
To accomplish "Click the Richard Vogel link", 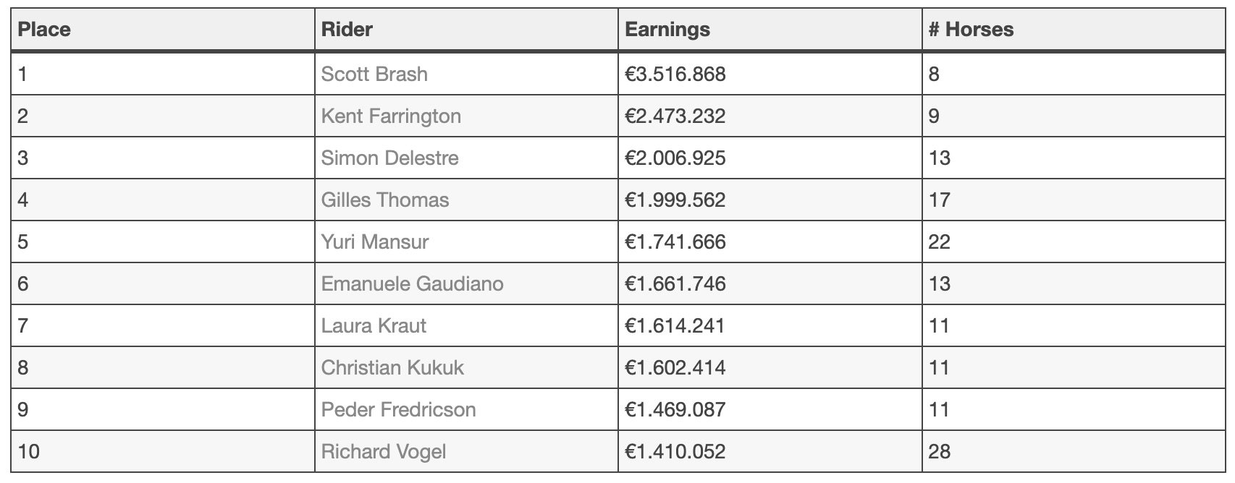I will [x=383, y=451].
